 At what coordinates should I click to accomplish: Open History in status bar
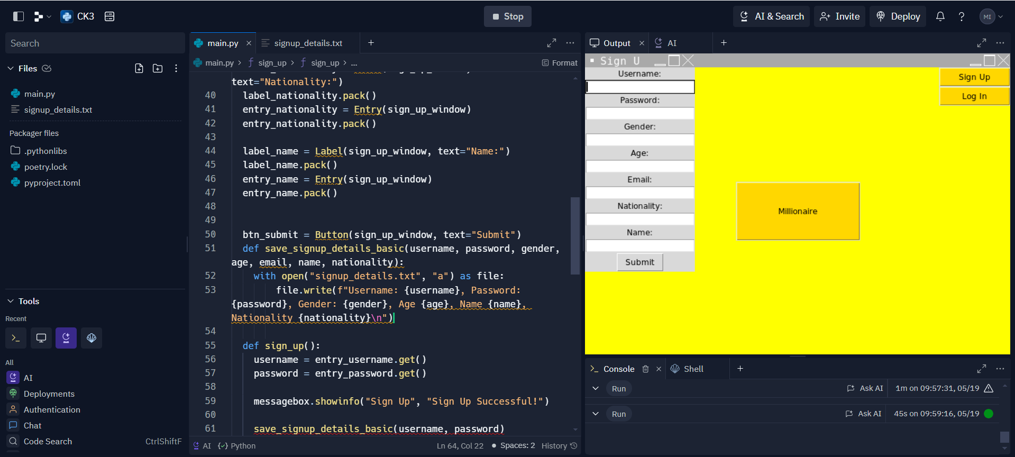pos(559,446)
